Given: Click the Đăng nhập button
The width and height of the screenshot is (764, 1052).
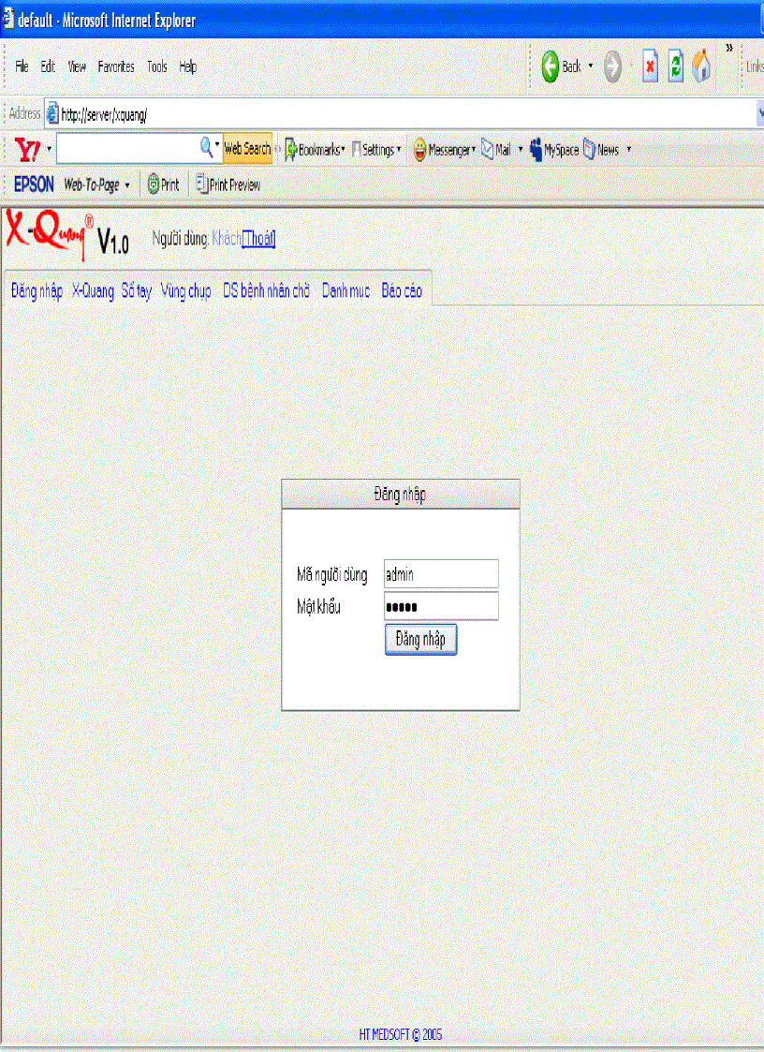Looking at the screenshot, I should tap(419, 640).
